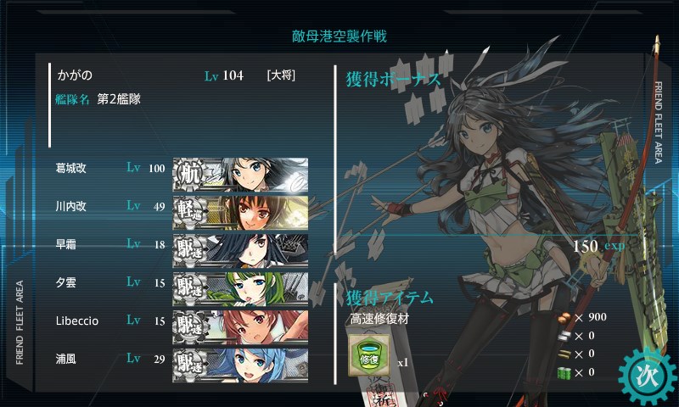The width and height of the screenshot is (679, 407).
Task: Select Libeccio ship banner portrait
Action: 240,327
